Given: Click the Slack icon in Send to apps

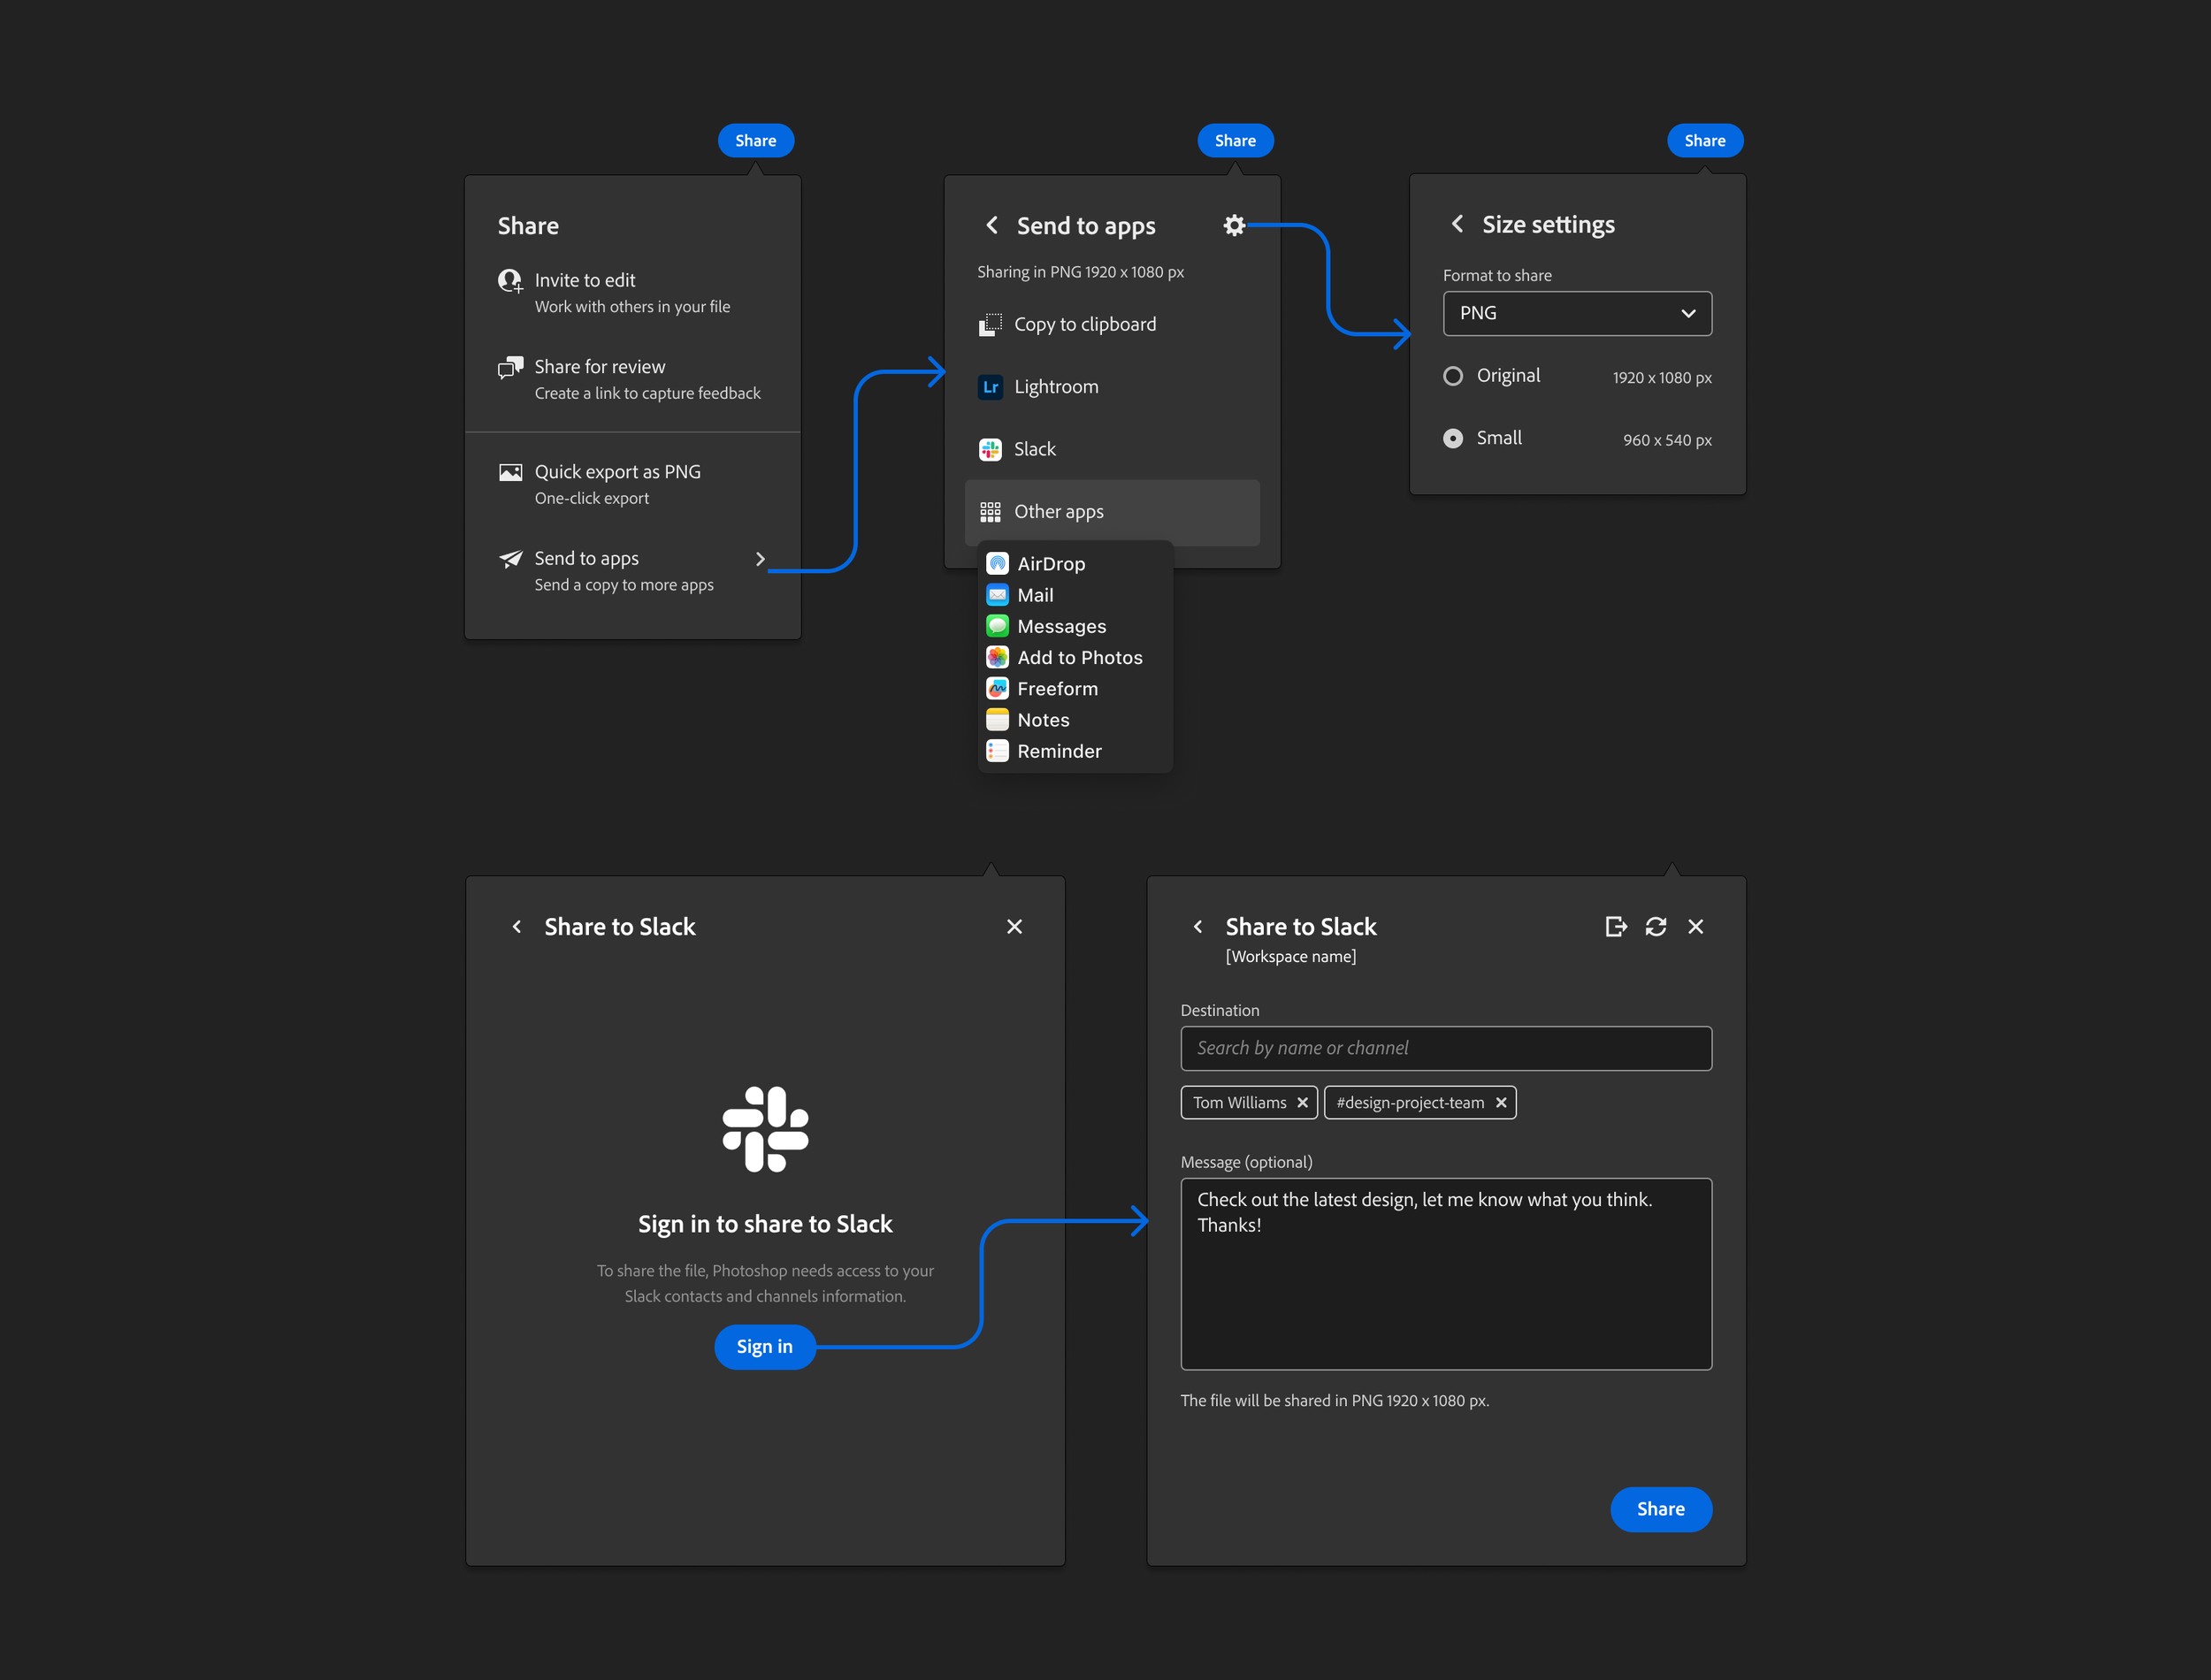Looking at the screenshot, I should tap(990, 450).
